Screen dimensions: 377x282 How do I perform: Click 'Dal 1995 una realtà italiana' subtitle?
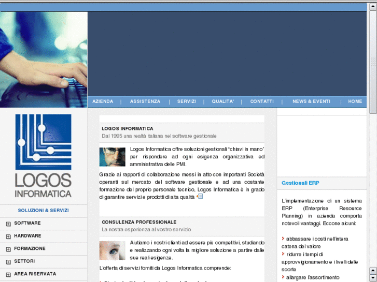pyautogui.click(x=159, y=136)
